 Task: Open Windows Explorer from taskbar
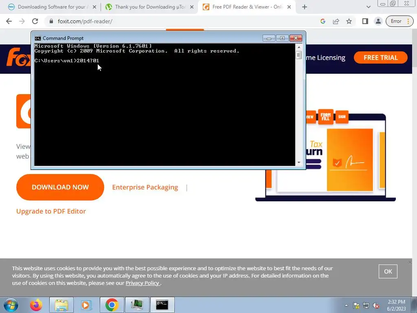(61, 305)
